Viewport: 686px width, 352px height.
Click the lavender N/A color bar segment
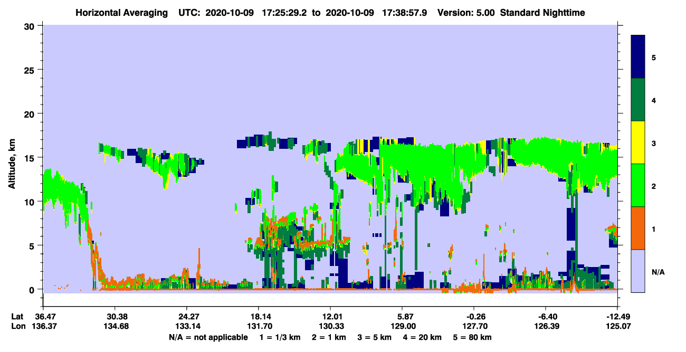[638, 270]
